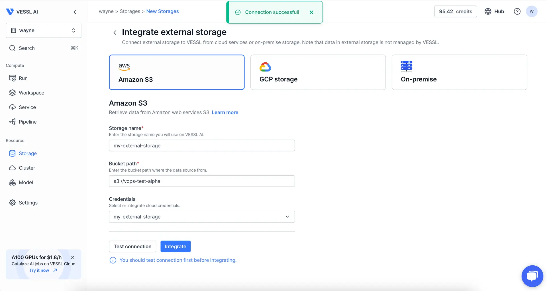Select the GCP storage card
This screenshot has width=547, height=291.
tap(318, 72)
